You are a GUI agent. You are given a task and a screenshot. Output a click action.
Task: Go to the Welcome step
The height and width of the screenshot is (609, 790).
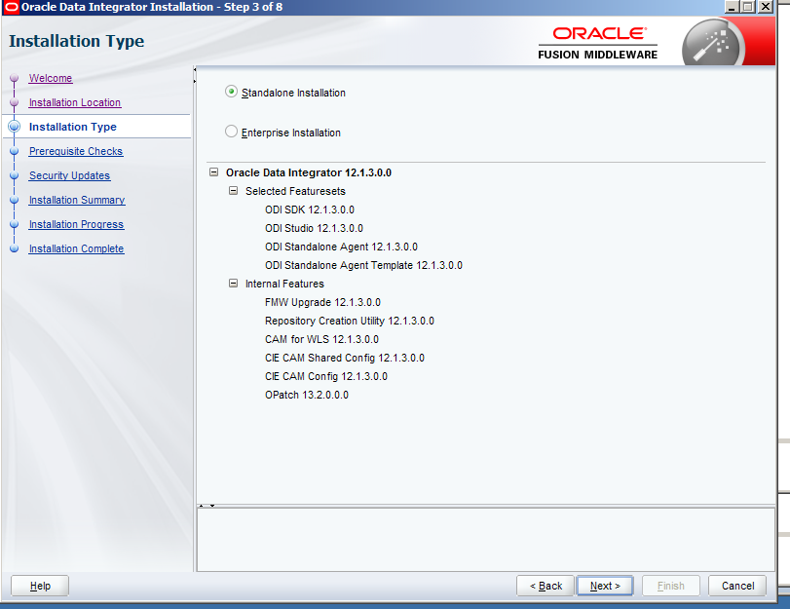51,78
